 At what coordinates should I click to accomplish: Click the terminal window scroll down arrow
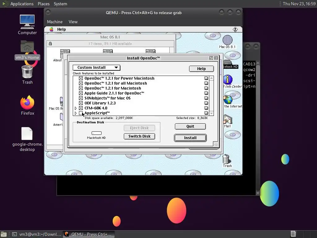tap(258, 193)
